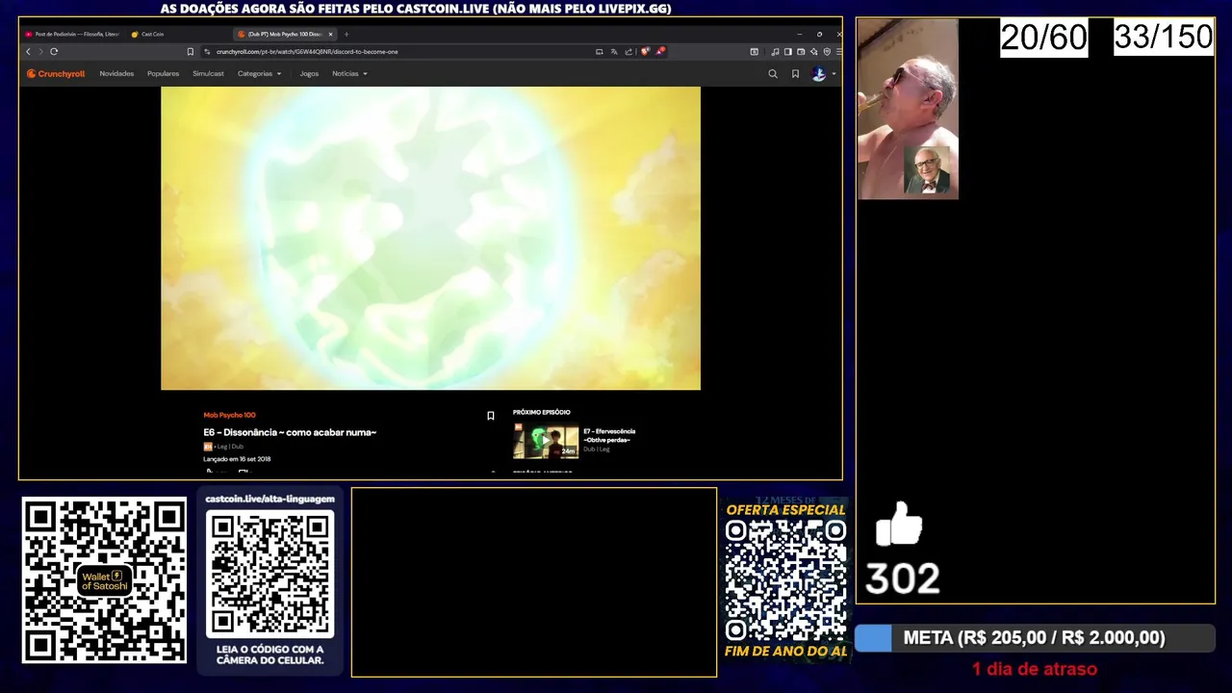Click the translate page icon in address bar
This screenshot has width=1232, height=693.
pyautogui.click(x=614, y=52)
